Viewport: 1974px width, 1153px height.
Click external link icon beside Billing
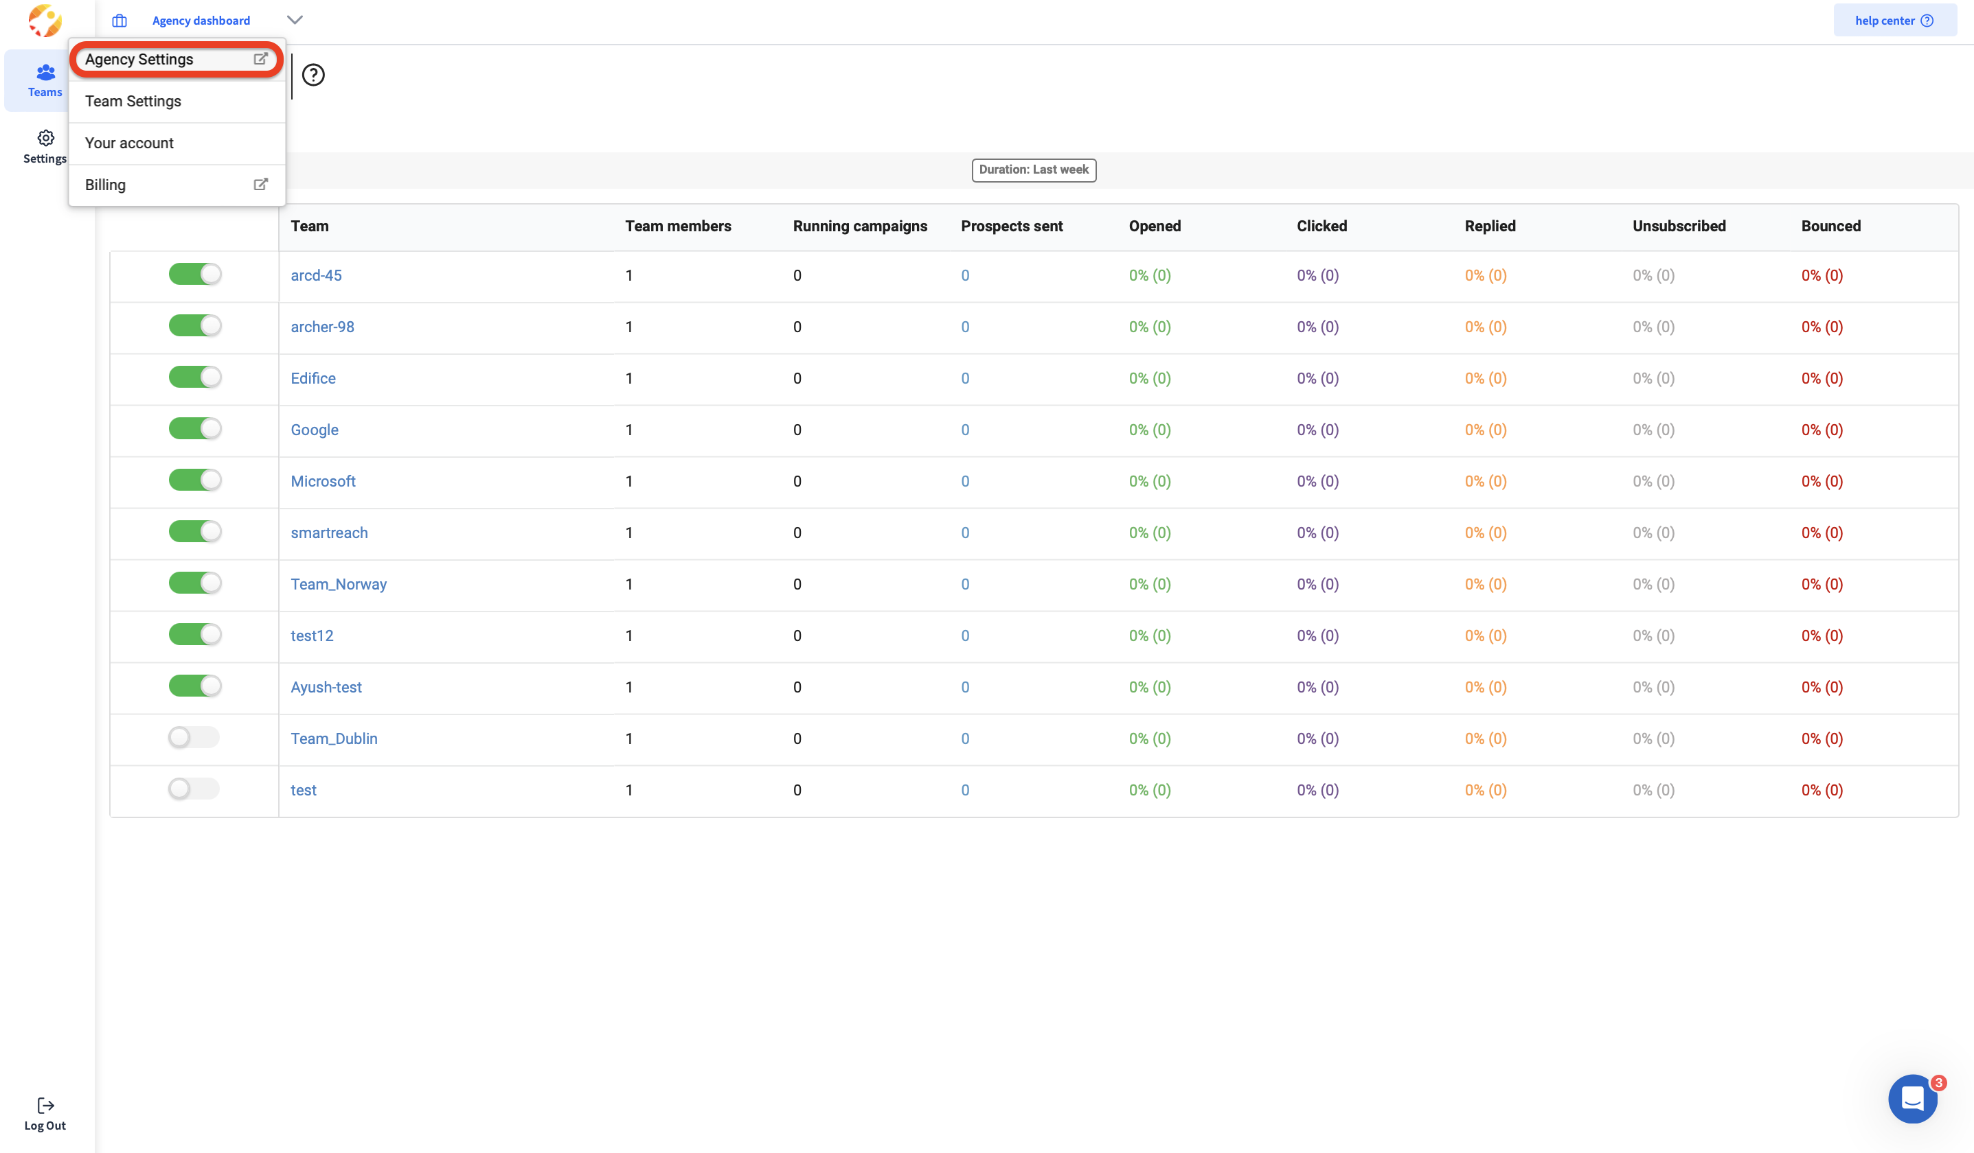(261, 185)
